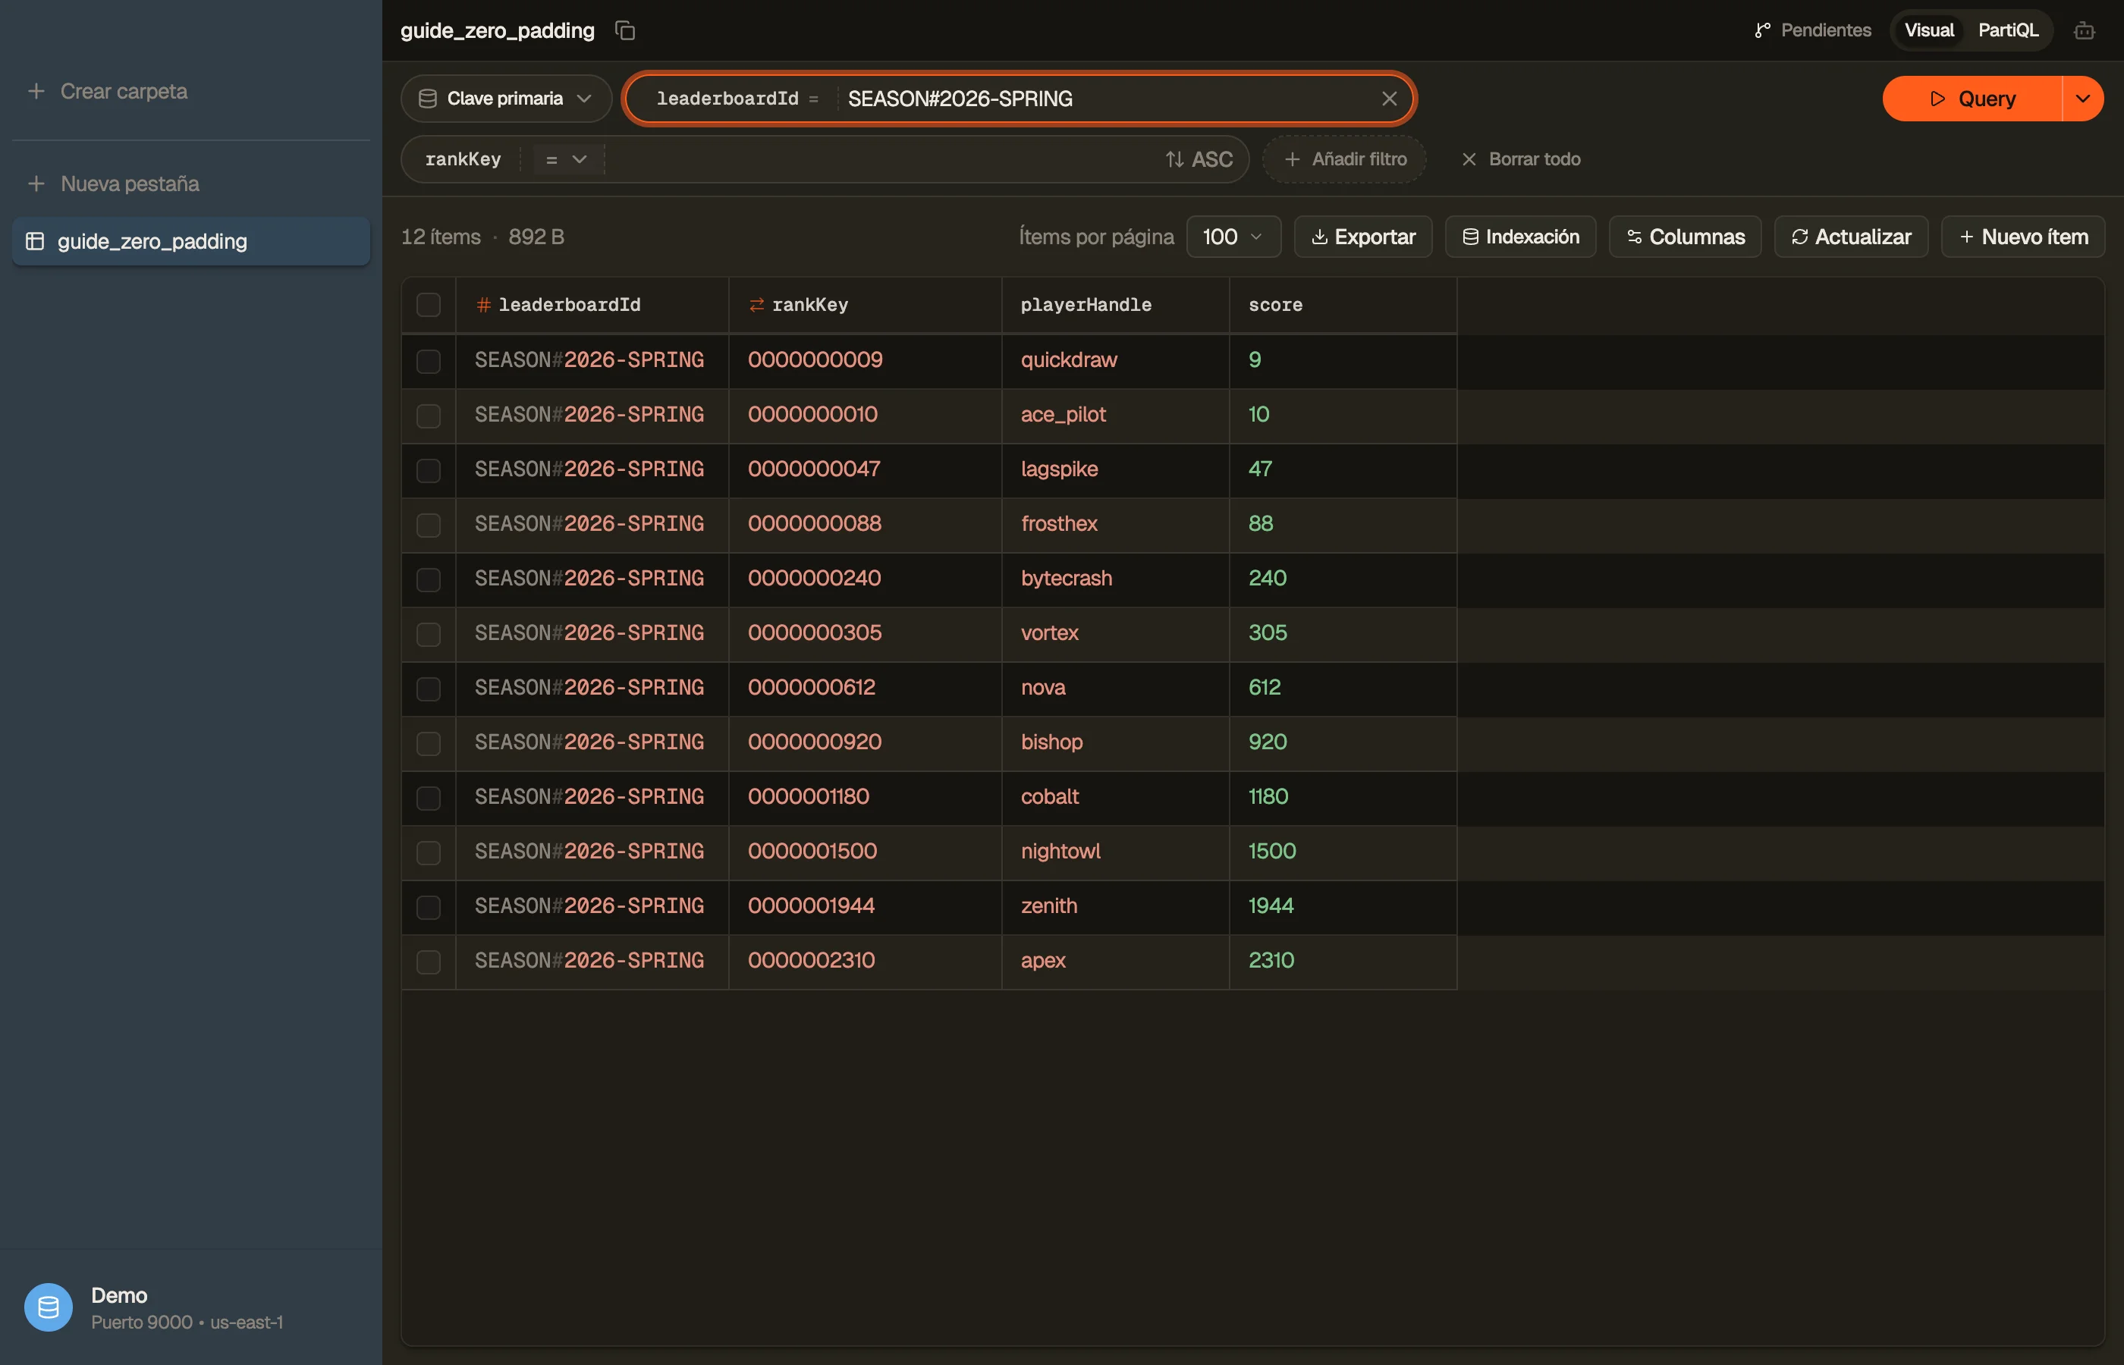Click the playerHandle cell nightowl

pos(1115,852)
